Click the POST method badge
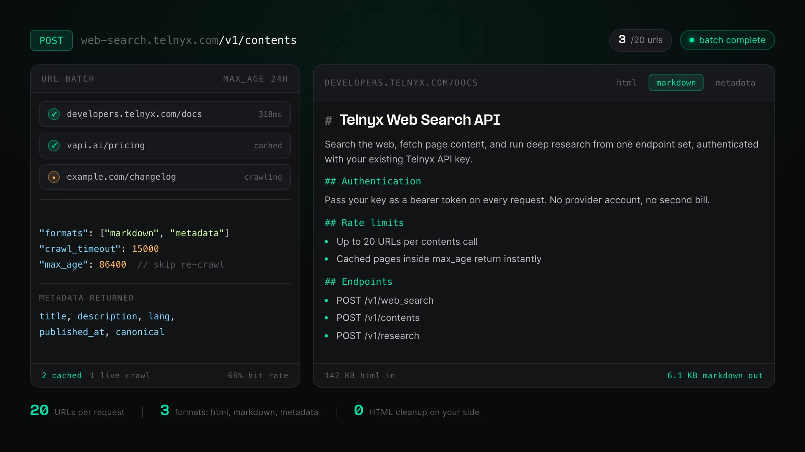 tap(51, 40)
